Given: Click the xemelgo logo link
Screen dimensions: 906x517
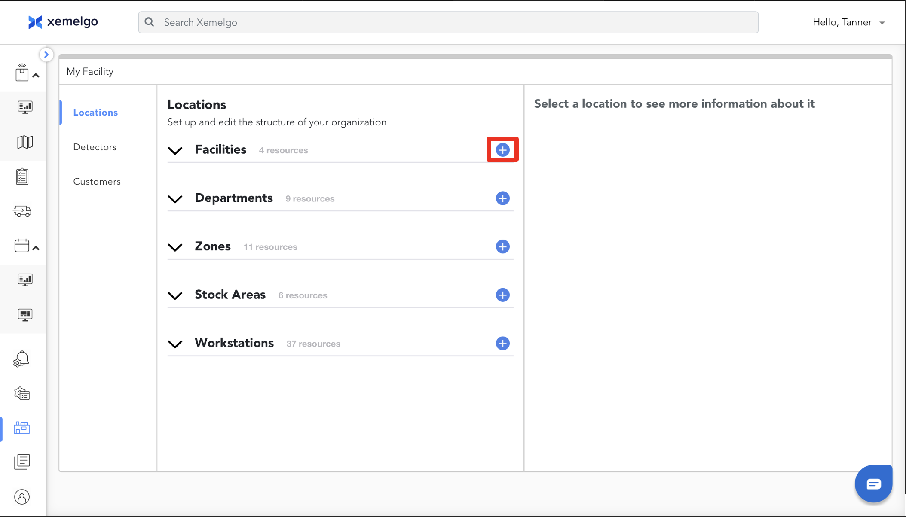Looking at the screenshot, I should [63, 22].
